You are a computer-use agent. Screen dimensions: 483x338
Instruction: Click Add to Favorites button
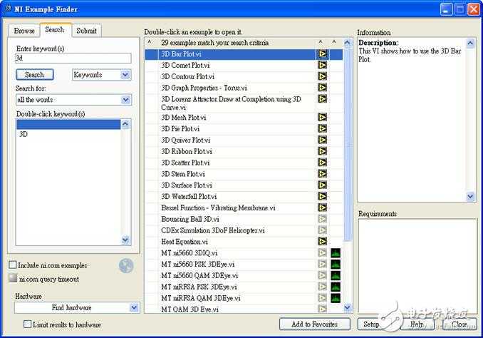(314, 324)
